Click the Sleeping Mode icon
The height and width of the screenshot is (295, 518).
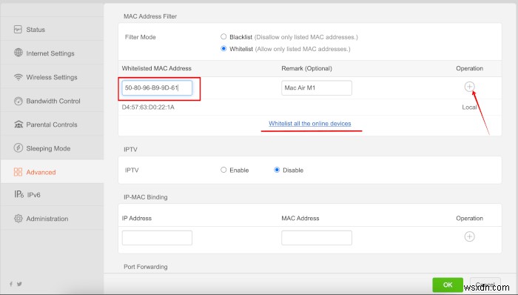[x=18, y=147]
